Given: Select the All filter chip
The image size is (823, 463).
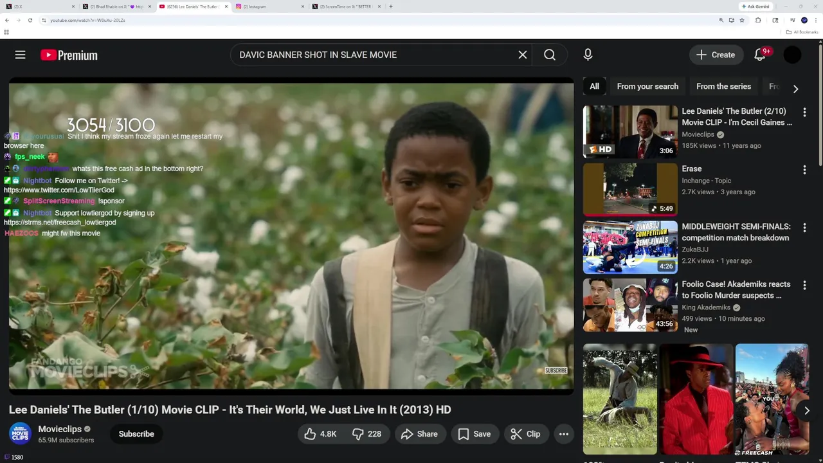Looking at the screenshot, I should pos(595,86).
